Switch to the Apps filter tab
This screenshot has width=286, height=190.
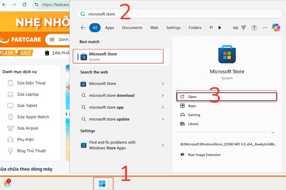tap(110, 28)
